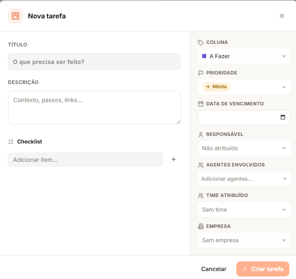
Task: Close the Nova tarefa dialog
Action: point(282,16)
